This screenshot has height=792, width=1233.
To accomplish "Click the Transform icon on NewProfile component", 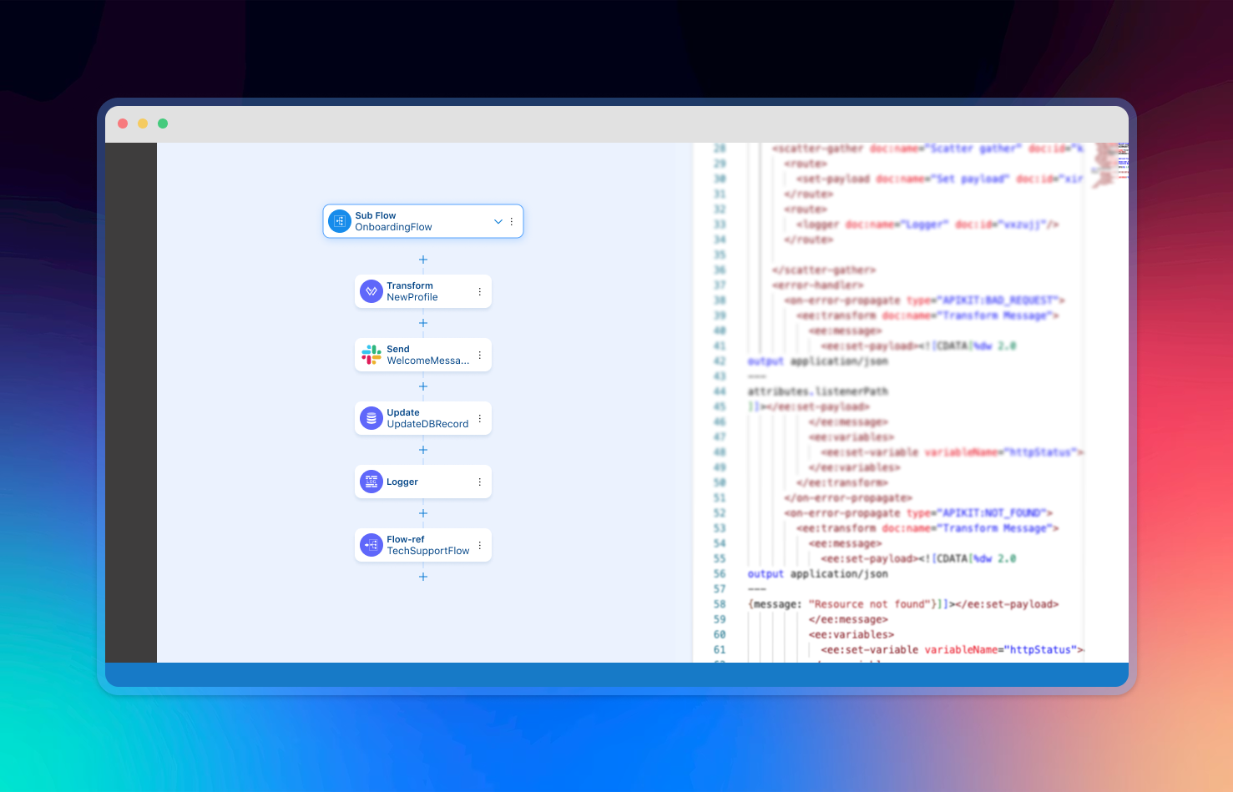I will point(371,290).
